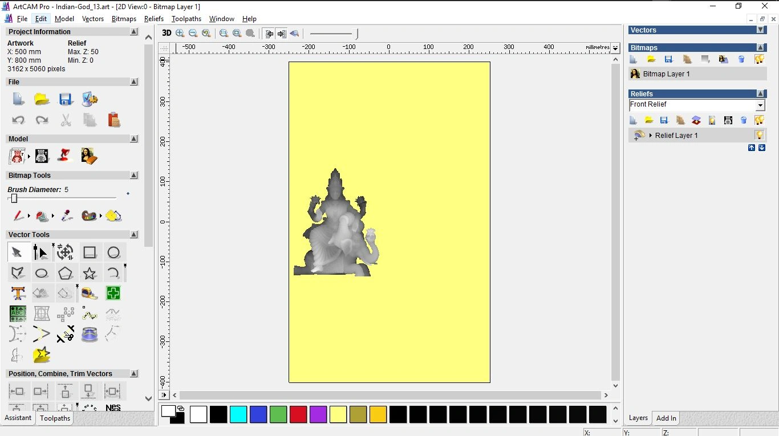Collapse the Project Information panel
The width and height of the screenshot is (779, 436).
pyautogui.click(x=134, y=32)
